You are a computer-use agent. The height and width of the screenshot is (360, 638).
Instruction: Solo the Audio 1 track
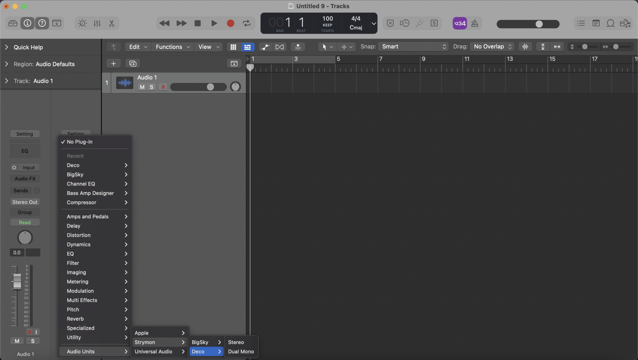coord(151,87)
